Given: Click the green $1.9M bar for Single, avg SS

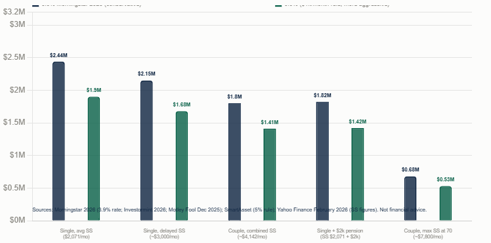Looking at the screenshot, I should [94, 159].
